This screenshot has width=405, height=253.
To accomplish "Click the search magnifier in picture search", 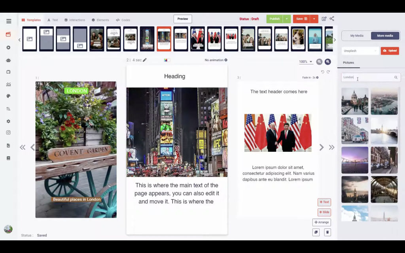I will tap(396, 77).
